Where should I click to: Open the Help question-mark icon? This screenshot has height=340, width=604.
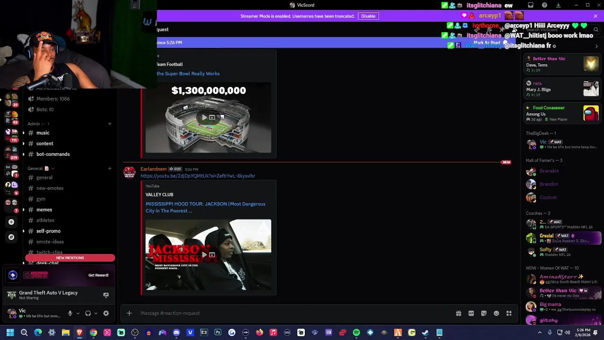pyautogui.click(x=545, y=5)
